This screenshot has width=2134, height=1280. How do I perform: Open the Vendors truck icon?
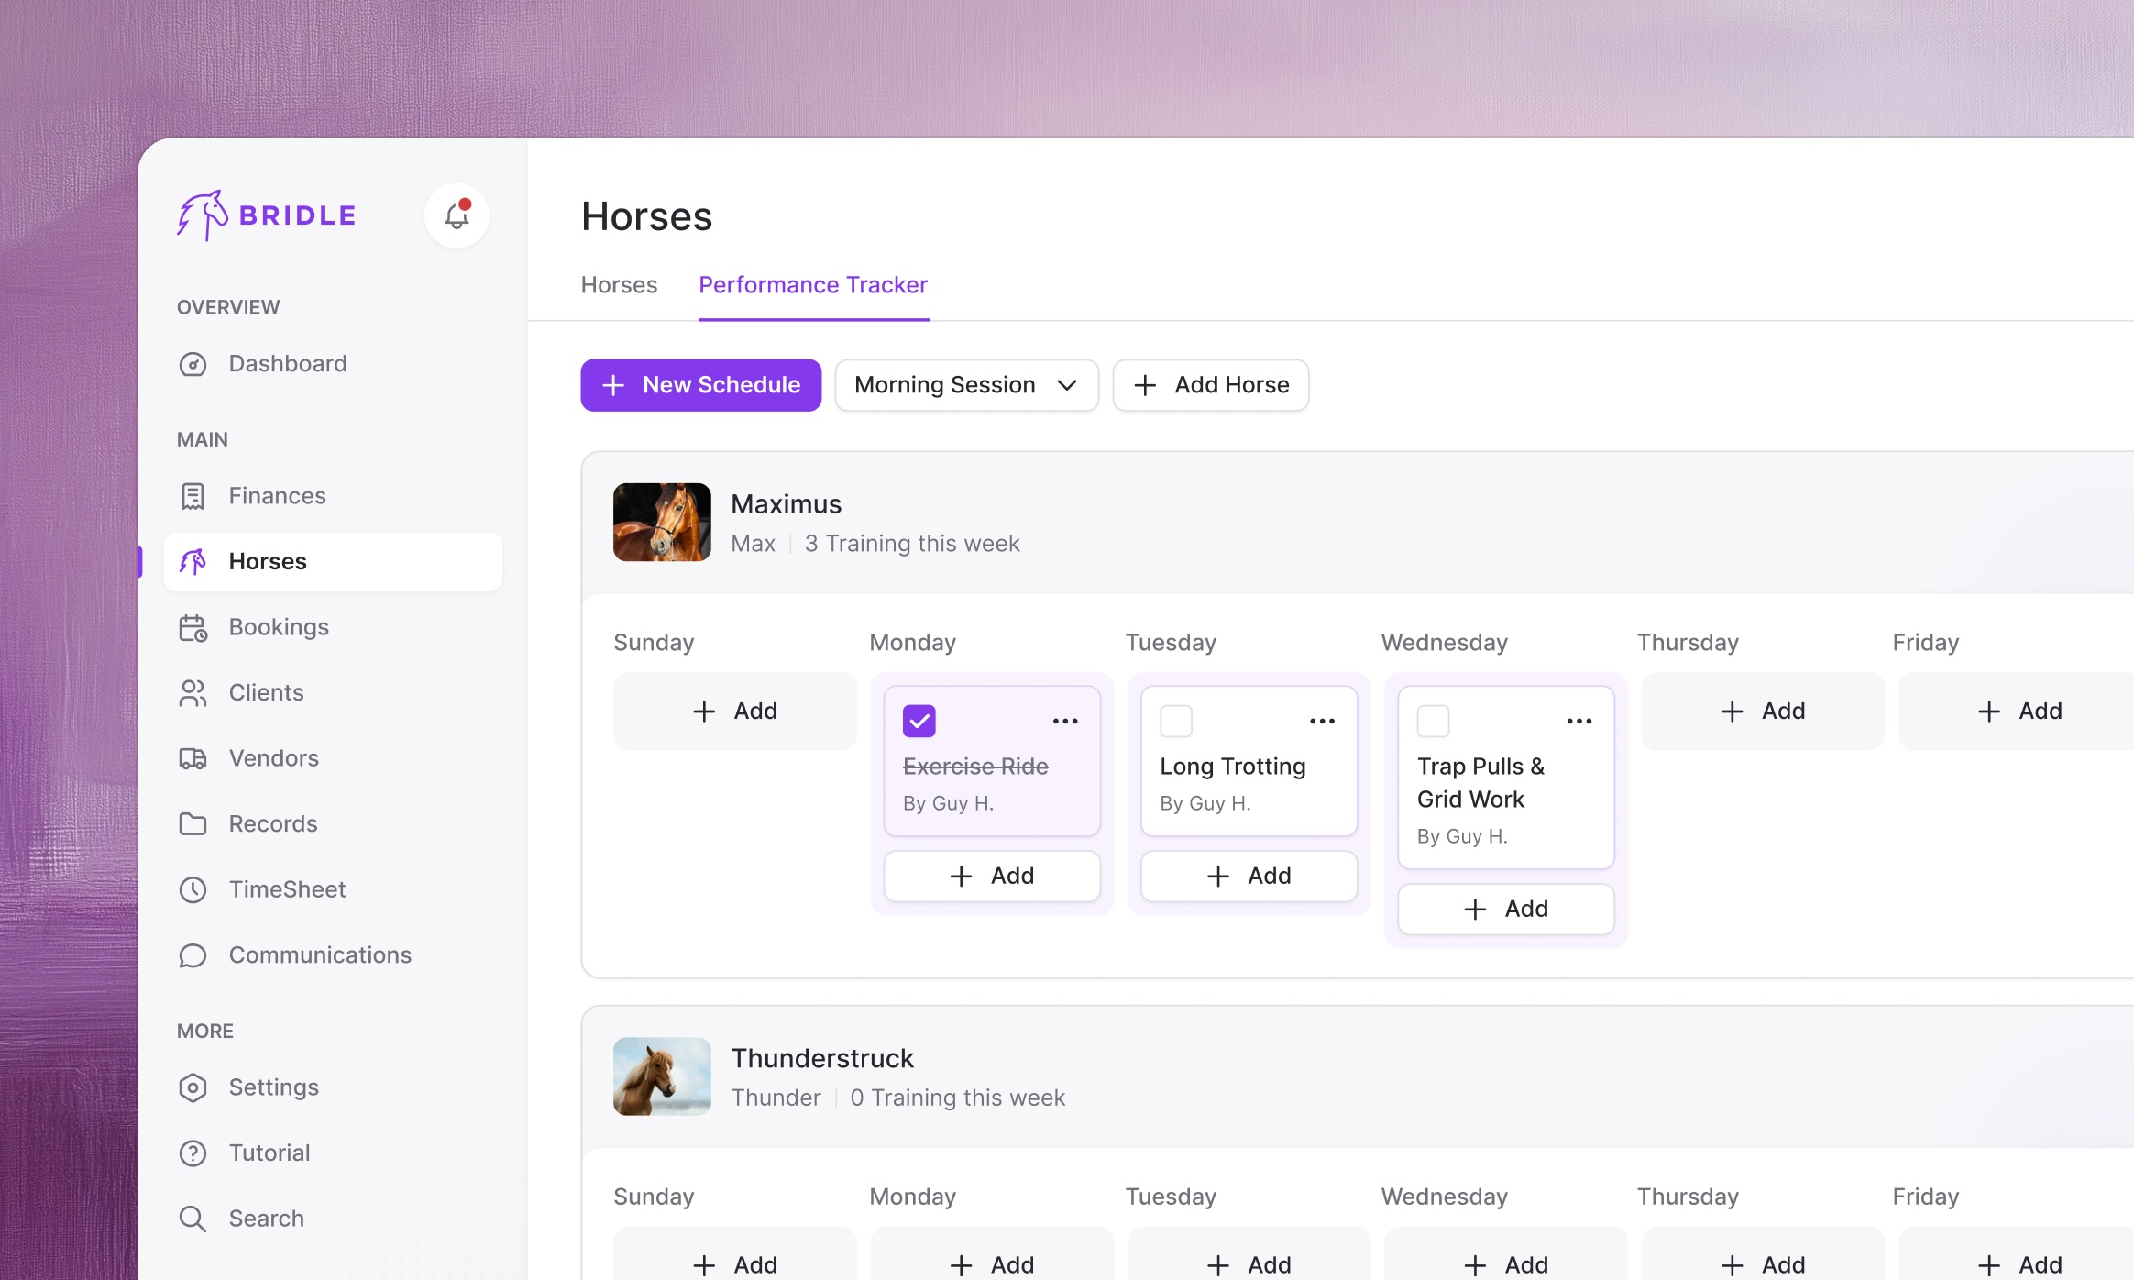pos(192,759)
